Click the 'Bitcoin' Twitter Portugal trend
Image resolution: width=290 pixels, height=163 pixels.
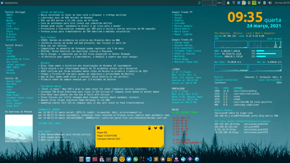(x=11, y=37)
